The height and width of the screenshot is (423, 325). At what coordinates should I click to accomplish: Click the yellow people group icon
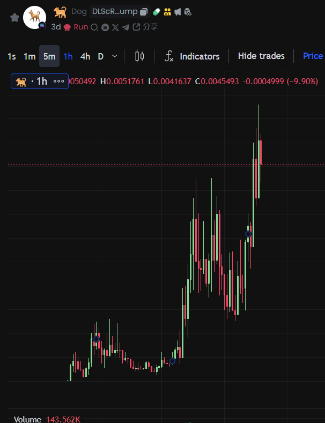tap(167, 12)
